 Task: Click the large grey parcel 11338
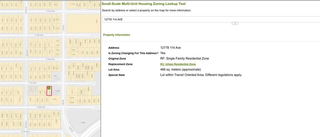[83, 123]
